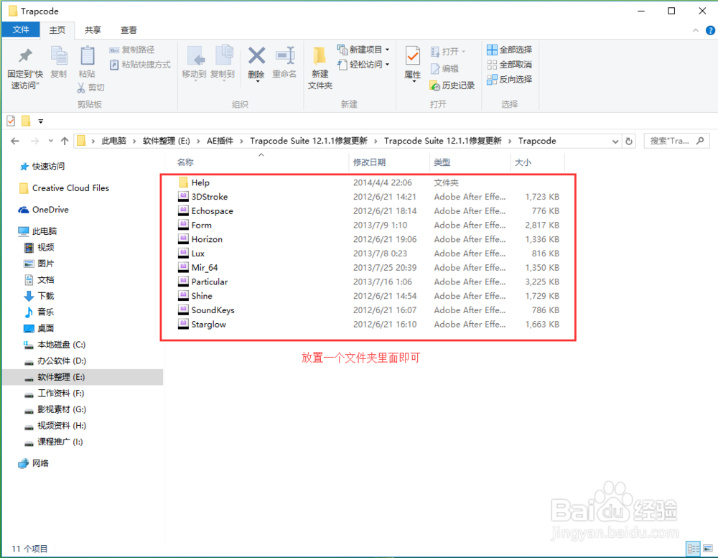Select Quick Access (快速访问) in sidebar
The height and width of the screenshot is (558, 718).
[42, 167]
